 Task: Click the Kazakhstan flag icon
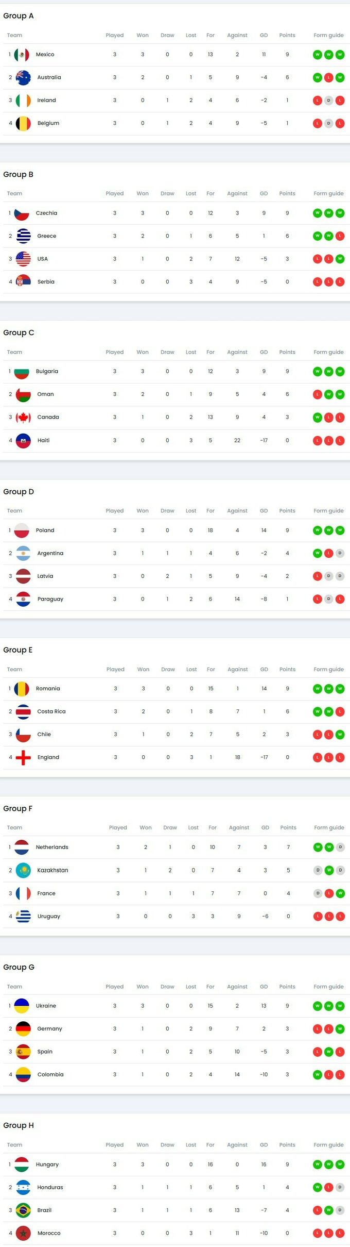click(x=23, y=870)
